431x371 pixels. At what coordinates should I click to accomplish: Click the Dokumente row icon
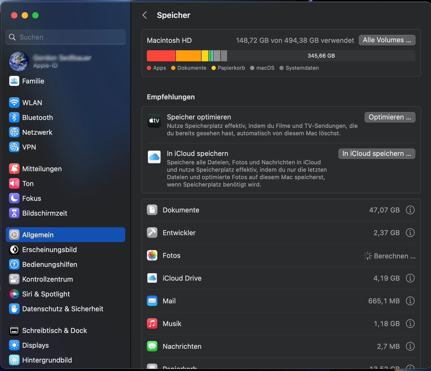click(x=152, y=210)
